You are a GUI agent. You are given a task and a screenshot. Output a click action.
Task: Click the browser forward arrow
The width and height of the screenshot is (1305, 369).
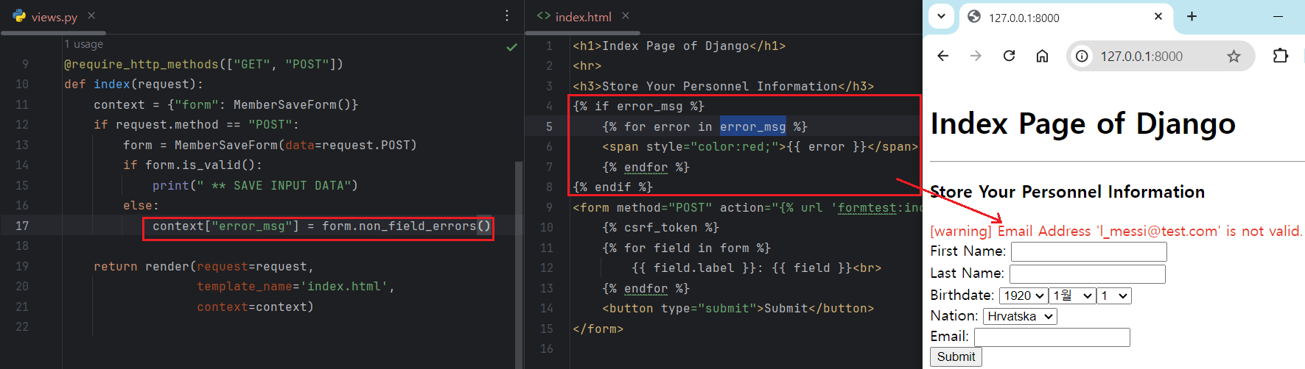tap(976, 56)
